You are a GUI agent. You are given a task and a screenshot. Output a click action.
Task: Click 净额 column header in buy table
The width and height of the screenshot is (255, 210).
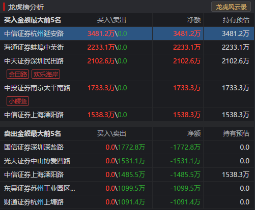(x=194, y=20)
